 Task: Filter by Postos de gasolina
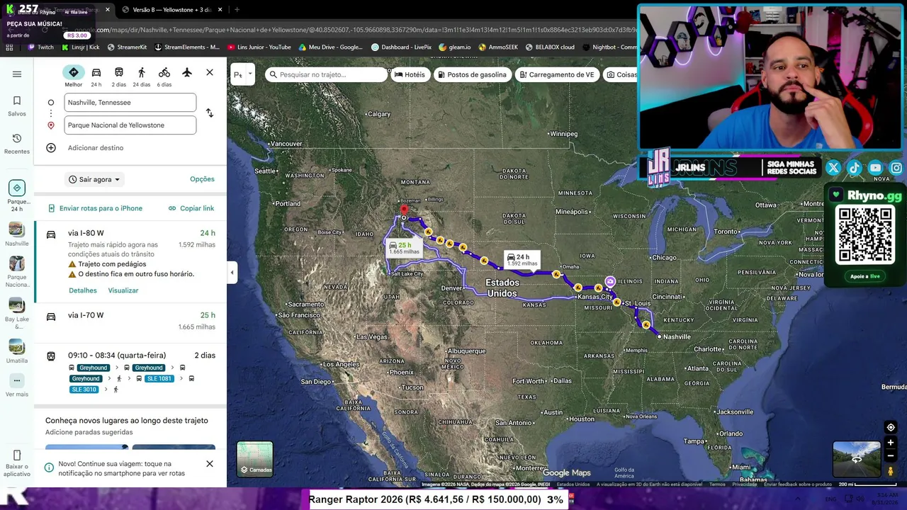(472, 74)
